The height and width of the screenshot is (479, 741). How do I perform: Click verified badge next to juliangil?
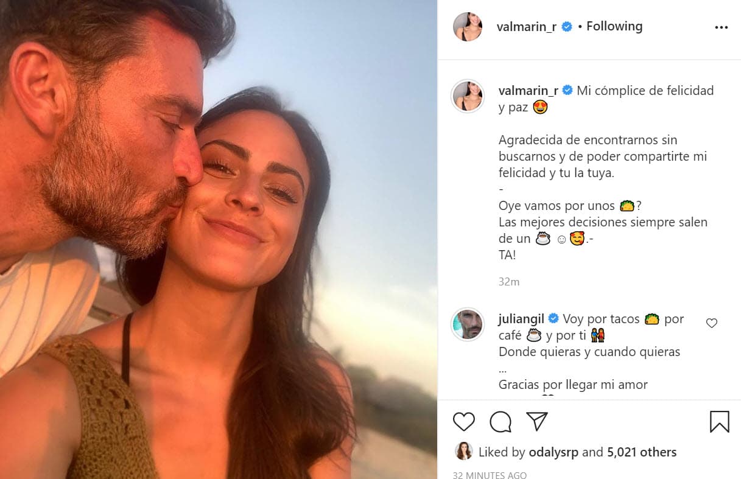click(x=554, y=318)
